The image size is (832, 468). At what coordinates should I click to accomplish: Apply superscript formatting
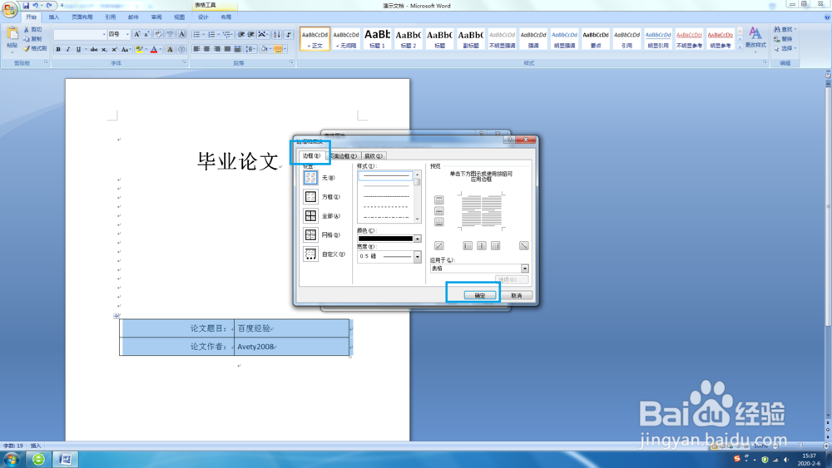click(113, 49)
